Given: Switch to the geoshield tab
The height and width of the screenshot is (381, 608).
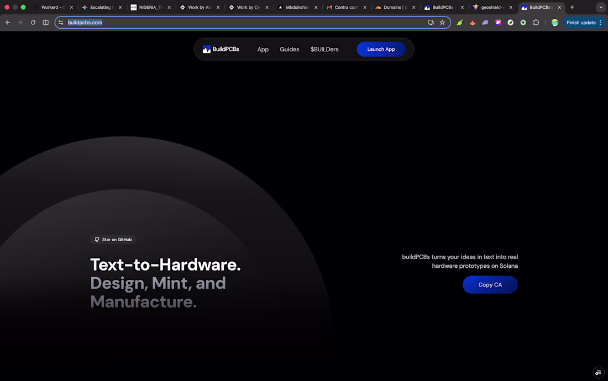Looking at the screenshot, I should tap(492, 7).
